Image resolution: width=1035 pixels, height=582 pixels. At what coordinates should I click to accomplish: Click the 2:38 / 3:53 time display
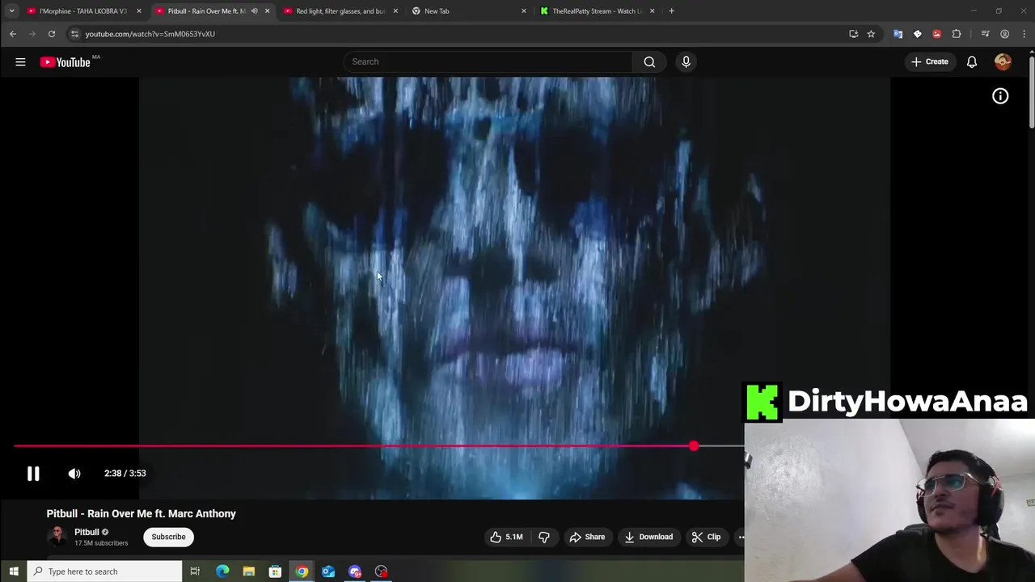[x=125, y=474]
